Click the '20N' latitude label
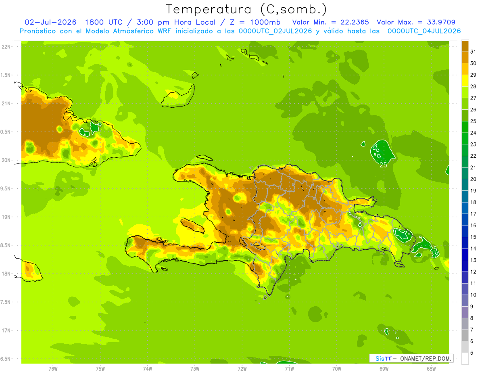 click(x=6, y=160)
